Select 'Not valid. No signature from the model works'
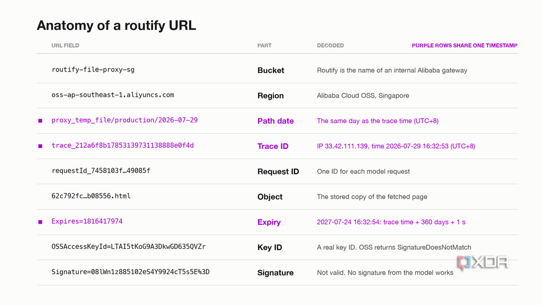 385,273
